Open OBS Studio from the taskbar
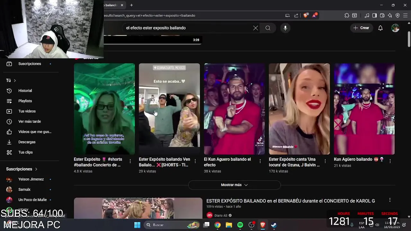 (251, 225)
